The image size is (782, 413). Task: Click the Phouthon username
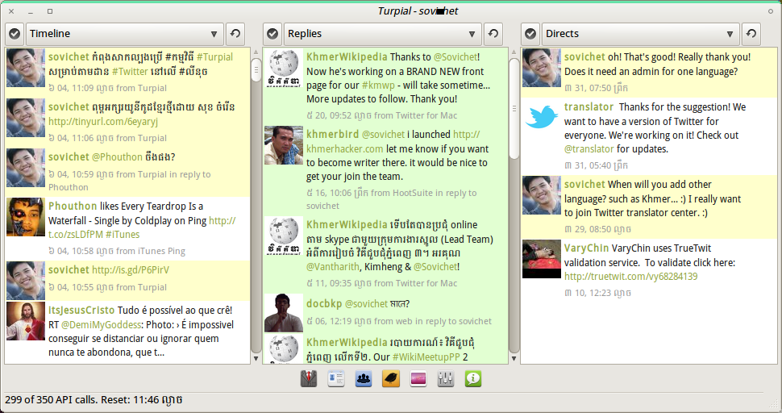(x=73, y=206)
